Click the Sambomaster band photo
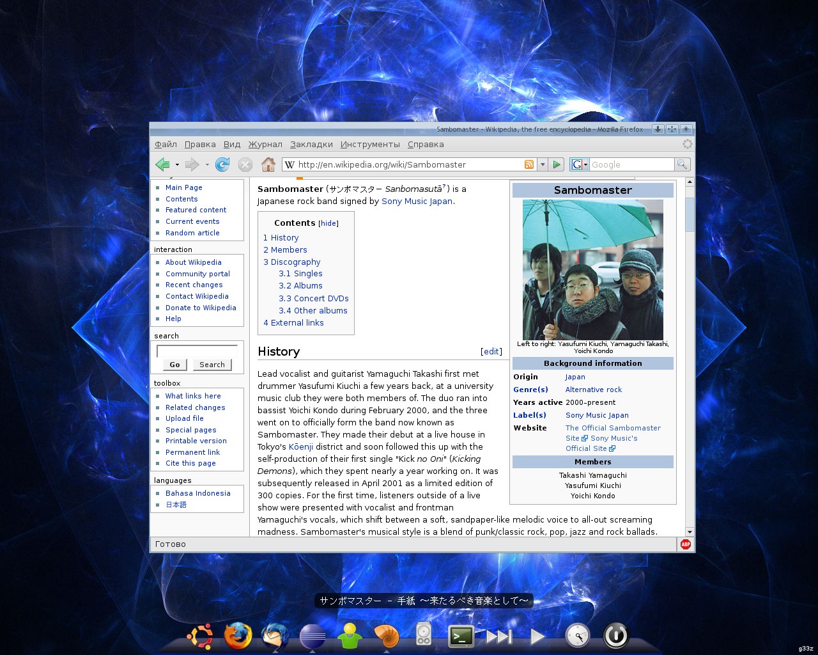This screenshot has height=655, width=818. point(593,270)
